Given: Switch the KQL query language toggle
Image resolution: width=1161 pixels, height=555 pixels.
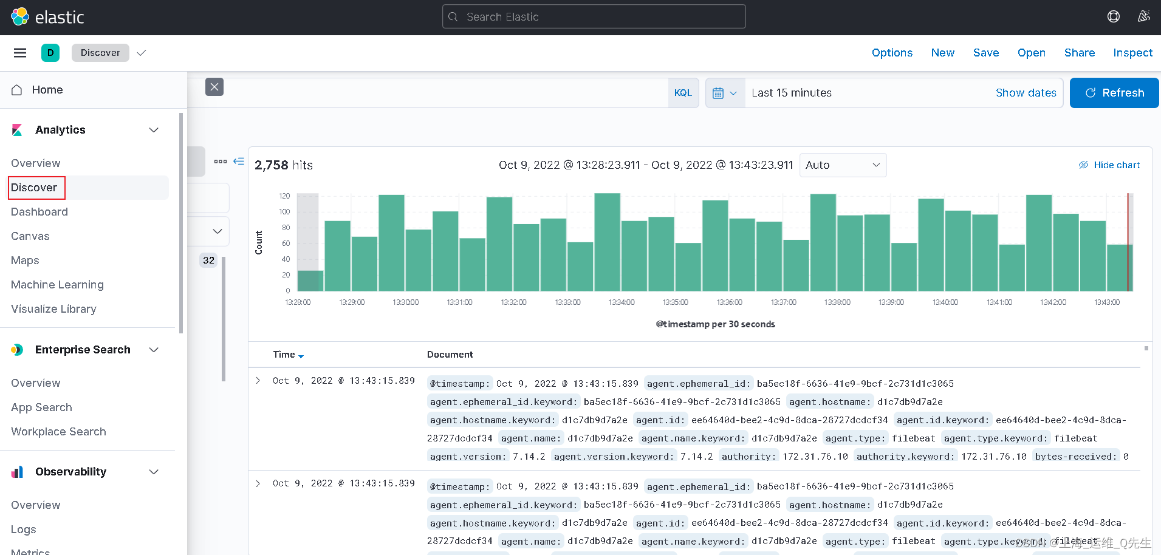Looking at the screenshot, I should pyautogui.click(x=683, y=93).
